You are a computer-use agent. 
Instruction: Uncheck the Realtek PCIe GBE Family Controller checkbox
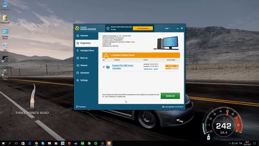(104, 67)
